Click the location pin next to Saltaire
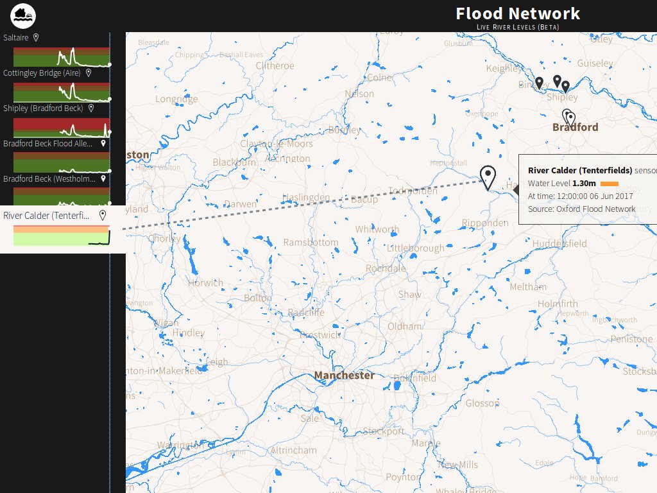Image resolution: width=657 pixels, height=493 pixels. click(36, 38)
